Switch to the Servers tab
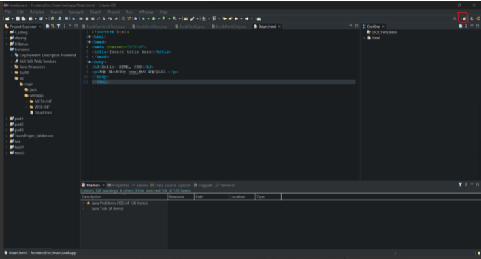Viewport: 481px width, 259px height. (x=140, y=185)
